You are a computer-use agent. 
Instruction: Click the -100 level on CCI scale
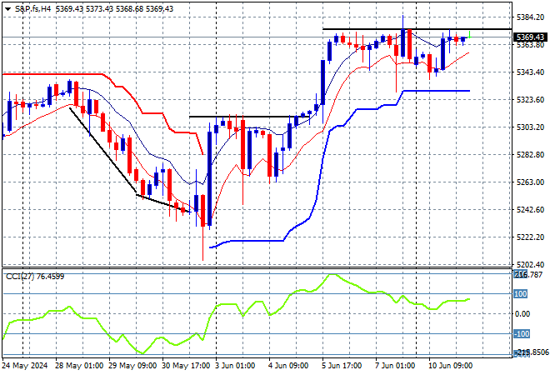point(525,334)
